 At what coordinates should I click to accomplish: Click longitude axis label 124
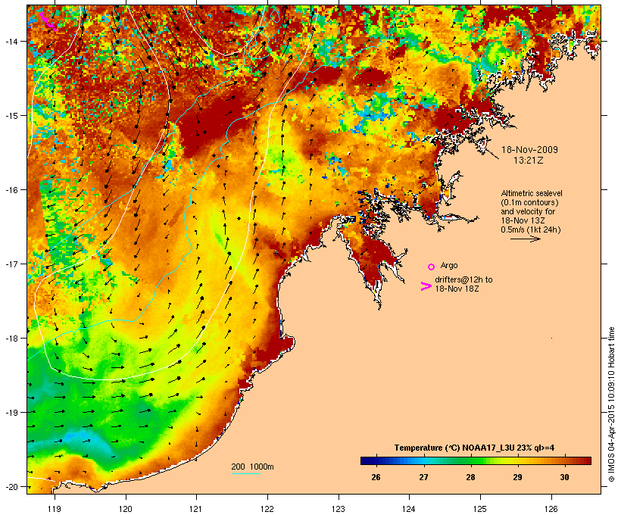[409, 509]
